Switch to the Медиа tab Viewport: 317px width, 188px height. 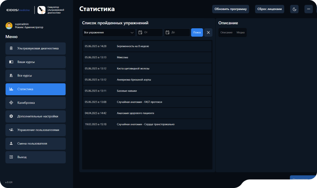tap(240, 33)
